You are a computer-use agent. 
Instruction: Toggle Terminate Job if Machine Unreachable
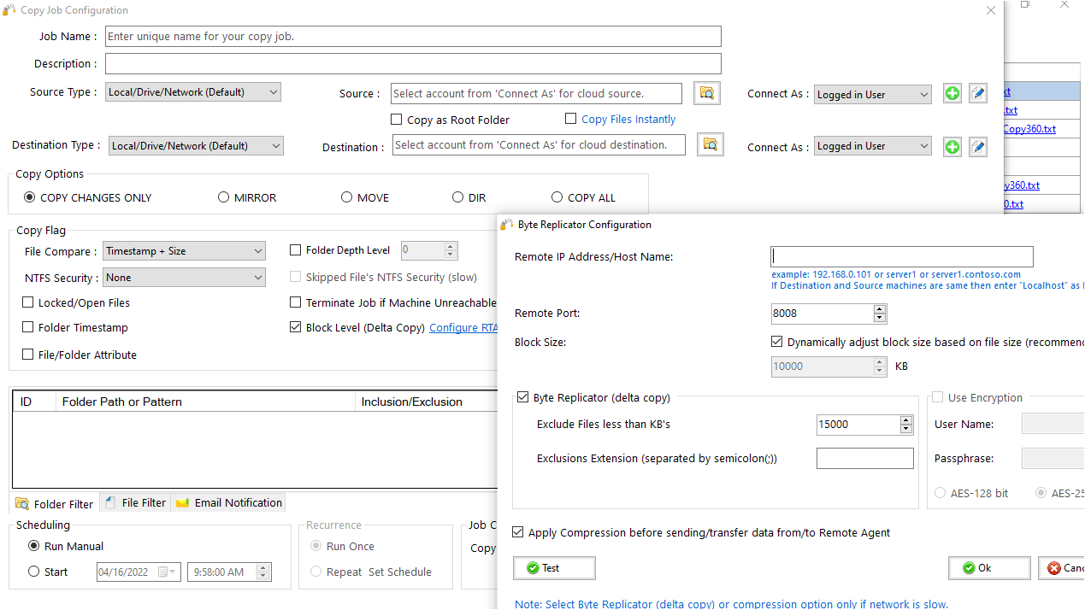[296, 302]
